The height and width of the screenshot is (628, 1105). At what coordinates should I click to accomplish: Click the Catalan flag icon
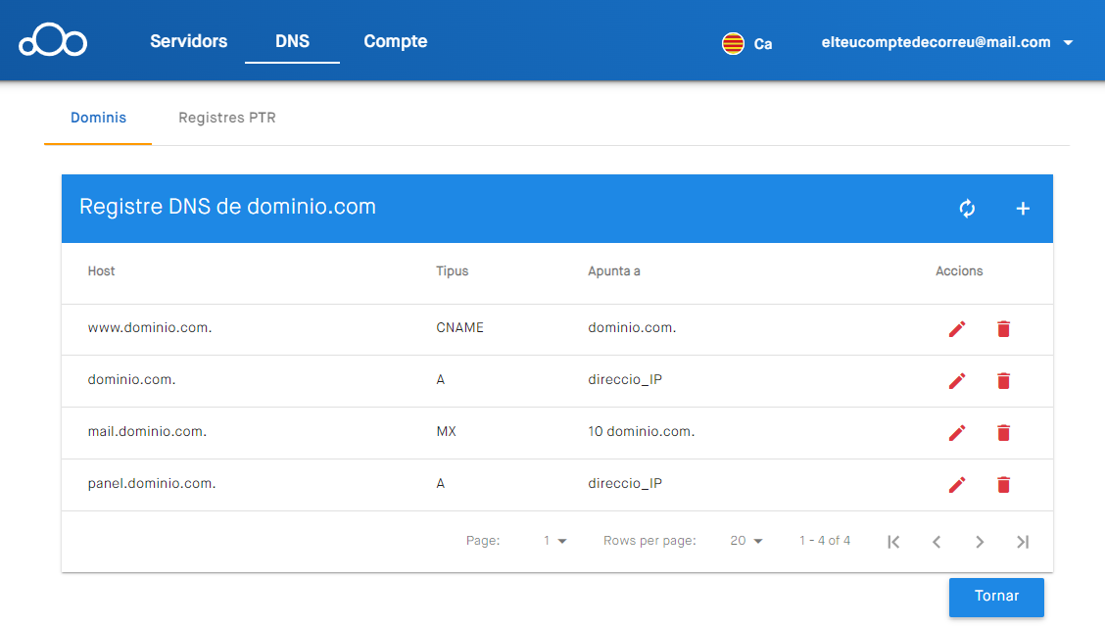click(733, 43)
